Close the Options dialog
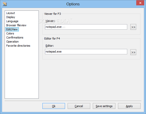The width and height of the screenshot is (146, 114). 140,3
